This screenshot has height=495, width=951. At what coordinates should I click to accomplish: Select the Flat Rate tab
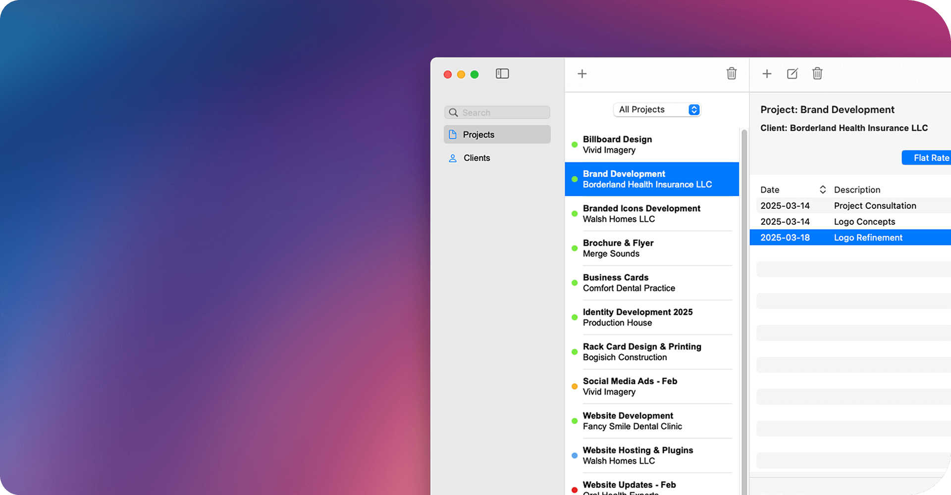[926, 158]
